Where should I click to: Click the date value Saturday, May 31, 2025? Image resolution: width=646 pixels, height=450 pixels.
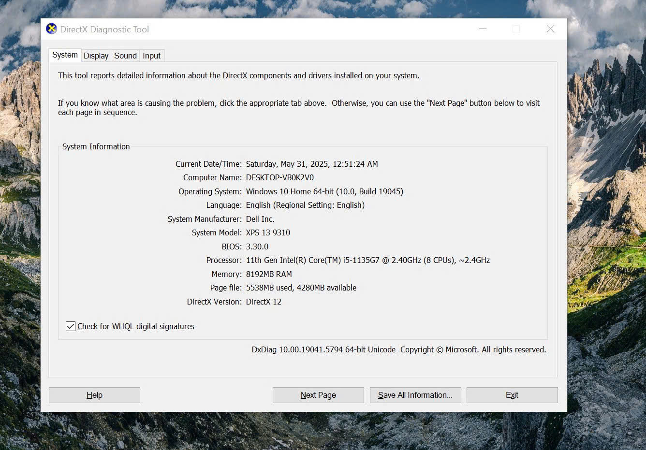pyautogui.click(x=312, y=164)
